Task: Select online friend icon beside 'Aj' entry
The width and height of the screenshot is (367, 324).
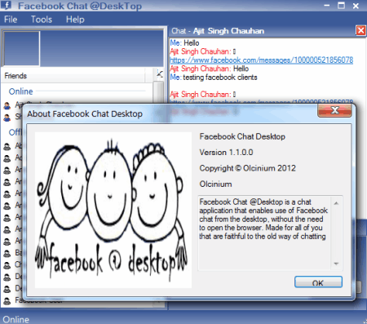Action: [x=7, y=105]
